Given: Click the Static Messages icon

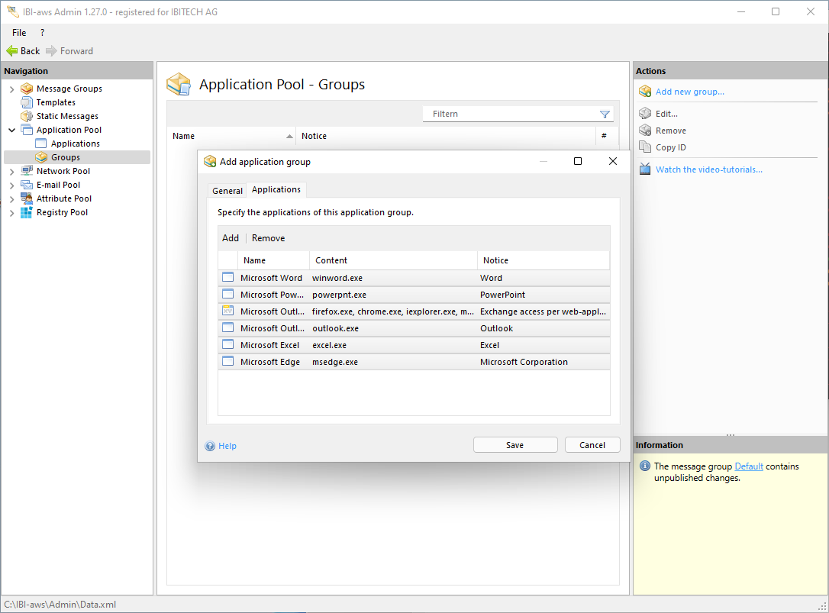Looking at the screenshot, I should (27, 116).
